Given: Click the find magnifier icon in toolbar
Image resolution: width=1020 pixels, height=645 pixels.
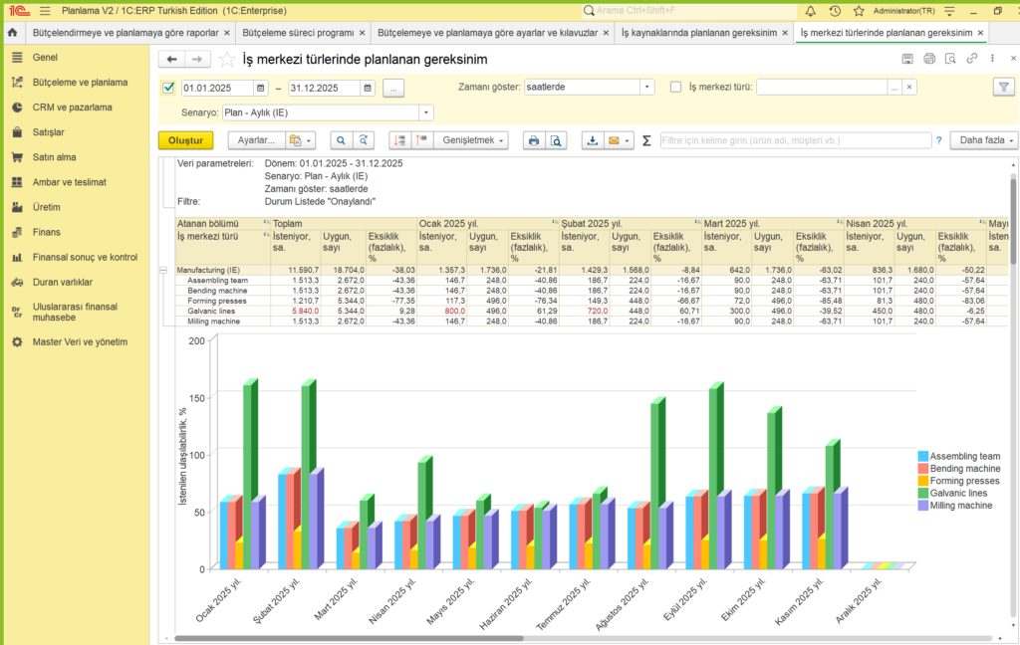Looking at the screenshot, I should coord(341,140).
